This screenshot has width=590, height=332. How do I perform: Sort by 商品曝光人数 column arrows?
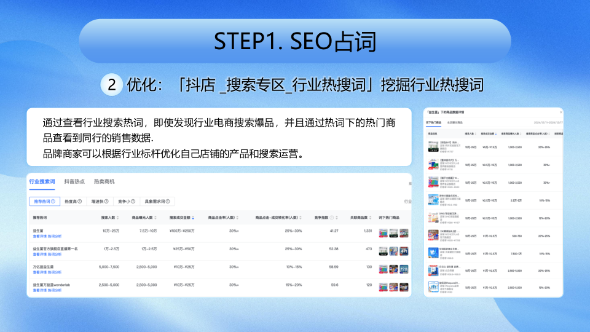[155, 218]
